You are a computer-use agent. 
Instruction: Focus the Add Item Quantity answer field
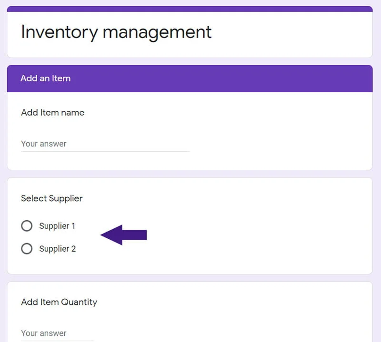[x=57, y=333]
